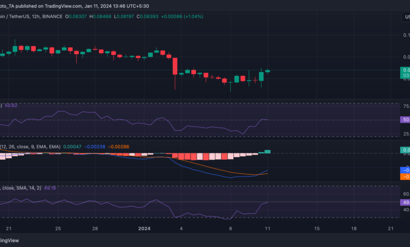Viewport: 410px width, 247px height.
Task: Click the TradingView logo at bottom left
Action: (11, 240)
